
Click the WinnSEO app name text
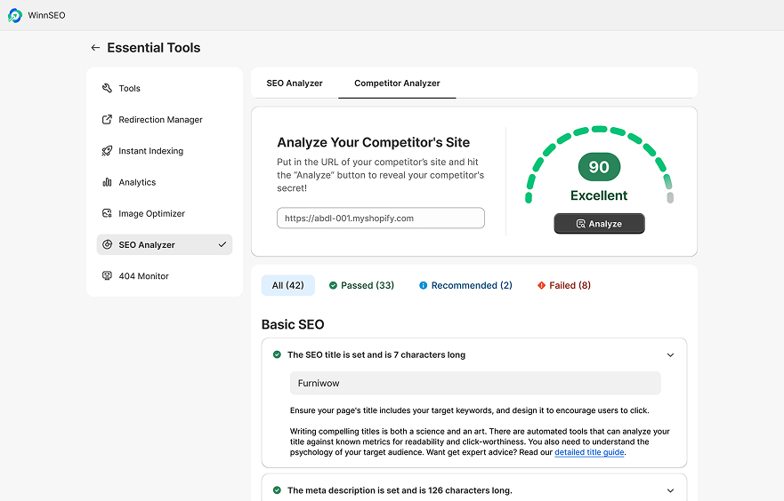point(46,15)
